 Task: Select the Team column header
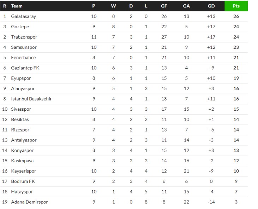(17, 6)
